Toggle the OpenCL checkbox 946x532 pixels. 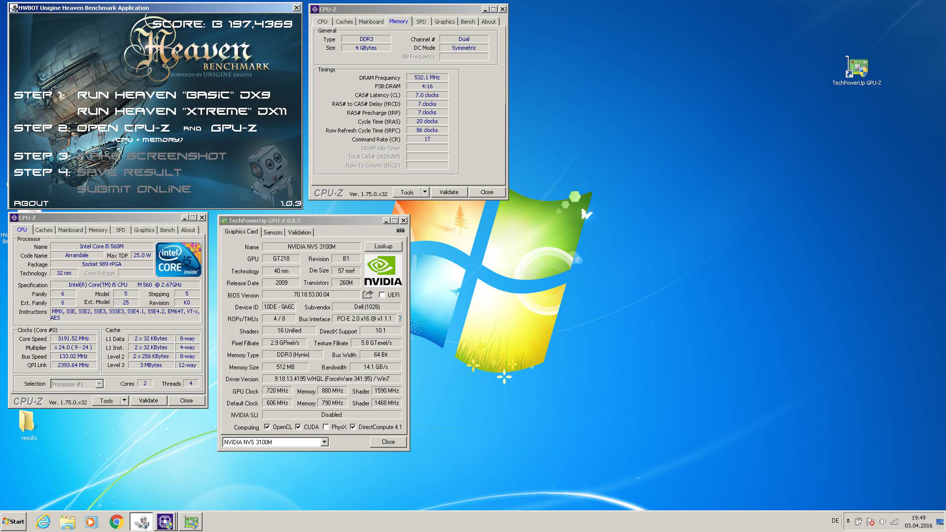coord(267,427)
